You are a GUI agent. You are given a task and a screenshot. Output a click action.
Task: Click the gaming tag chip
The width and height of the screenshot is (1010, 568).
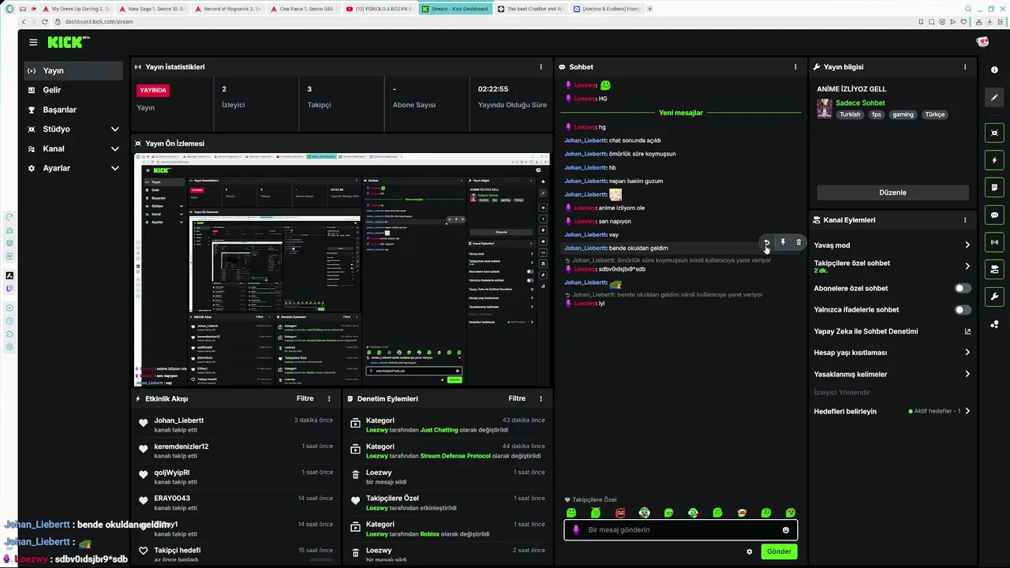(903, 114)
